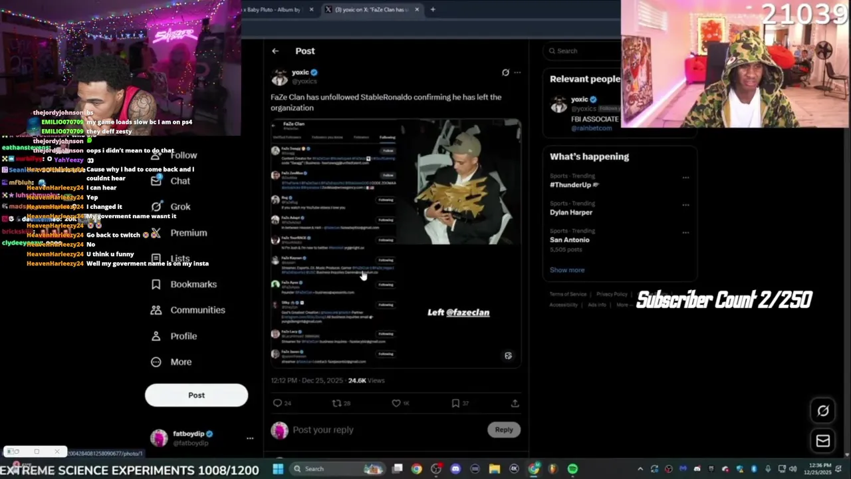Open the three-dot menu on yoxic's post
The width and height of the screenshot is (851, 479).
pos(517,73)
